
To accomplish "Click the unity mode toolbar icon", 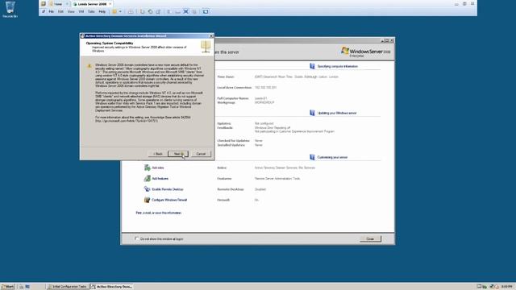I will click(194, 11).
